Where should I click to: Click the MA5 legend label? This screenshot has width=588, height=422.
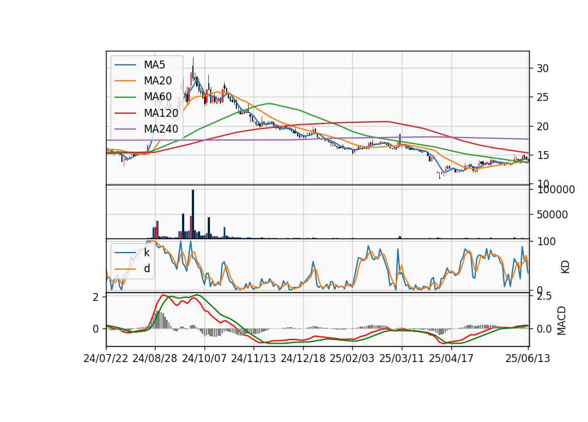154,65
